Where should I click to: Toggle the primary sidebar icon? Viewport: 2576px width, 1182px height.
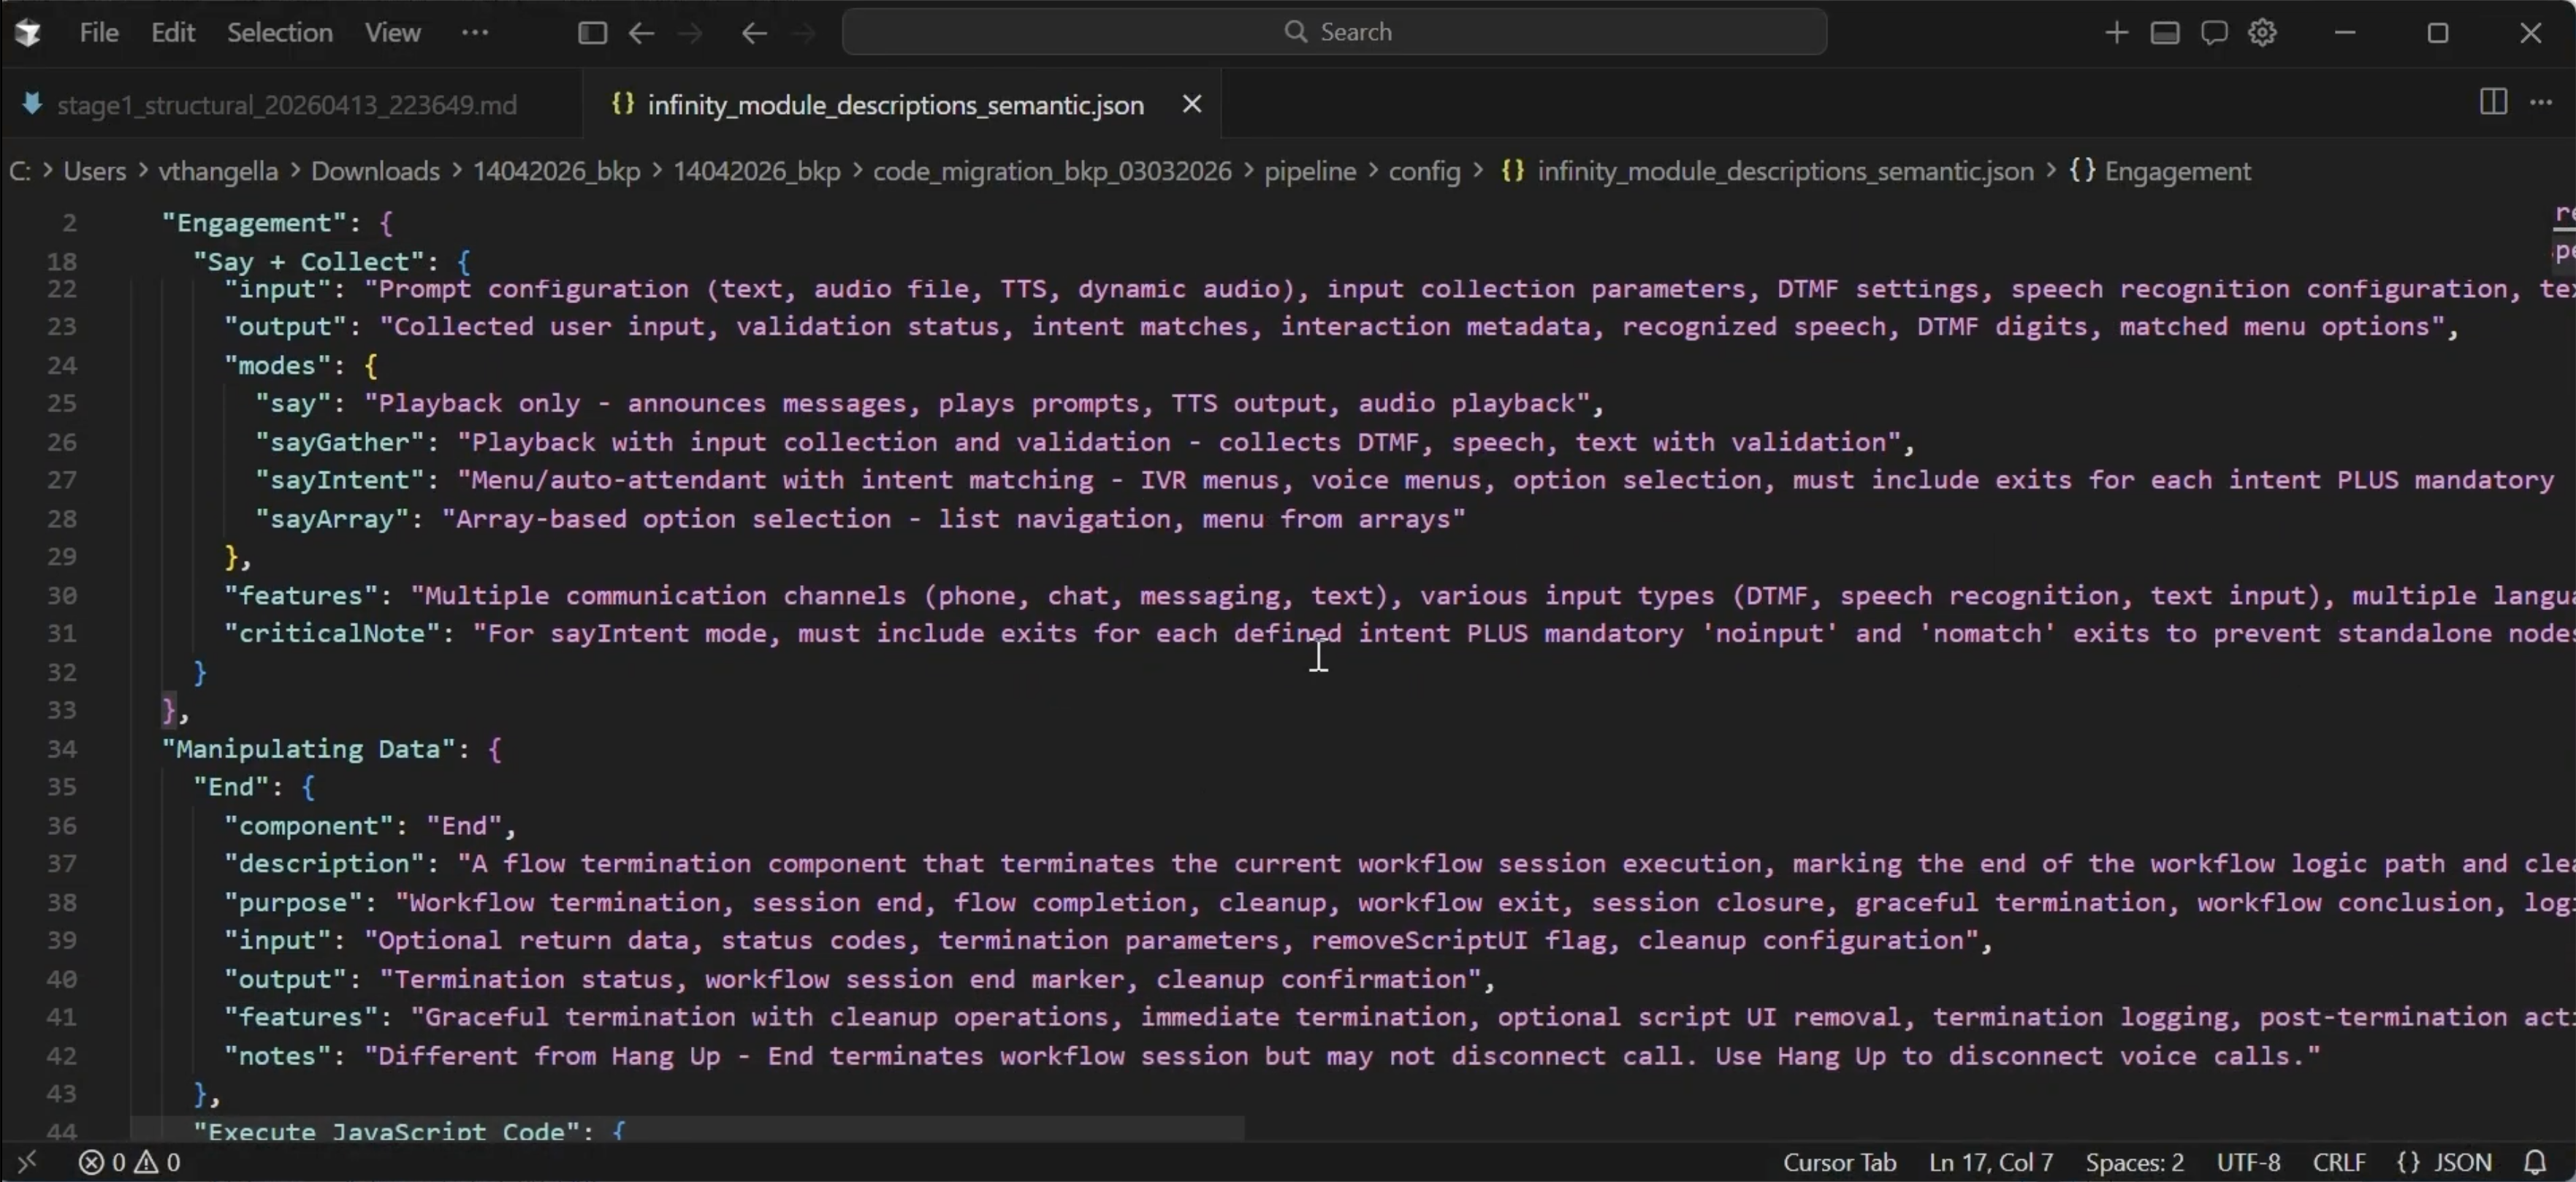pyautogui.click(x=592, y=33)
